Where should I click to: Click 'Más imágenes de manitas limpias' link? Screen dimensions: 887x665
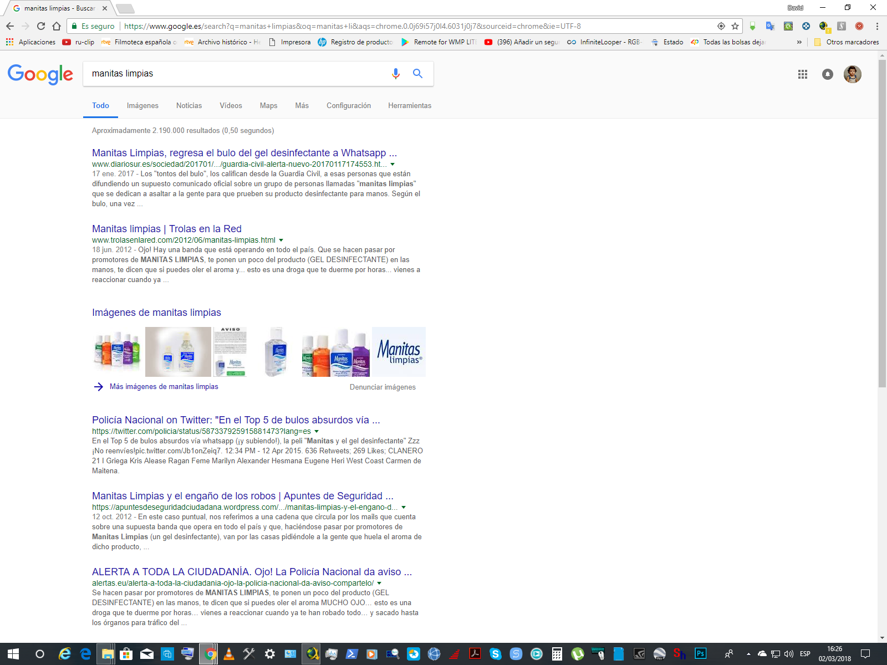[x=164, y=387]
